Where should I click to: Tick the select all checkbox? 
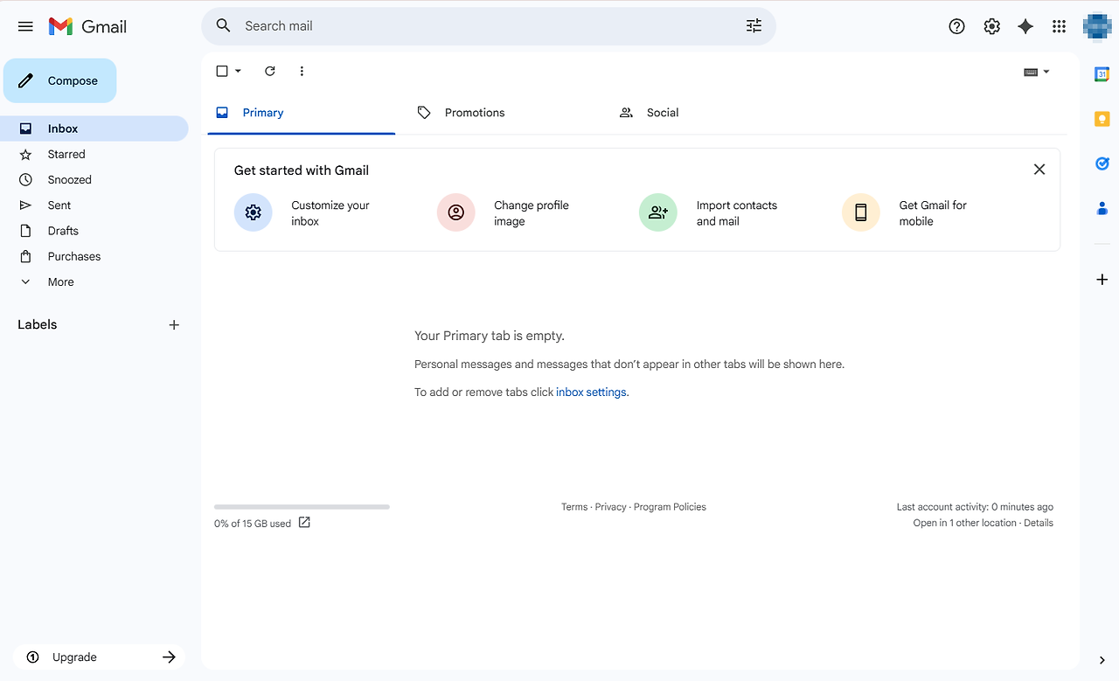click(x=222, y=71)
